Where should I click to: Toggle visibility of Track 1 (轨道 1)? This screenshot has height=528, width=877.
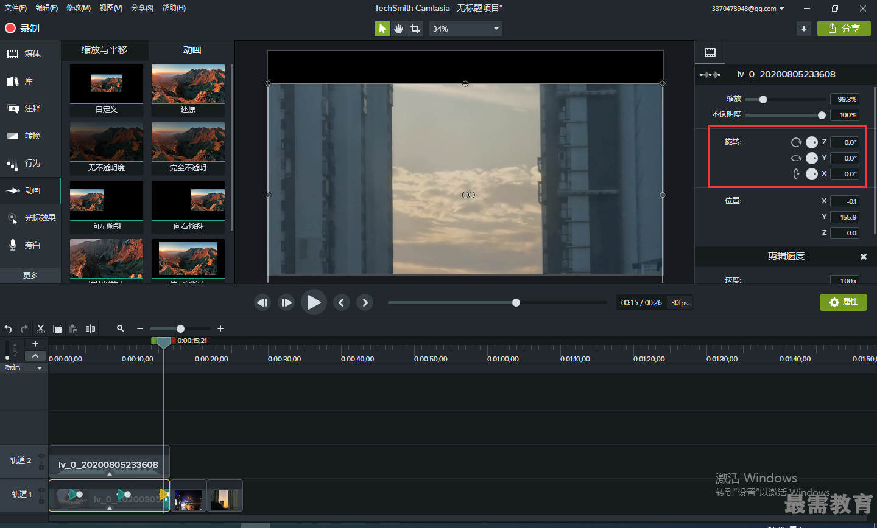(x=41, y=490)
